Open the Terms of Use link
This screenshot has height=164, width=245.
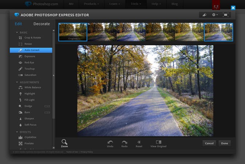[72, 152]
